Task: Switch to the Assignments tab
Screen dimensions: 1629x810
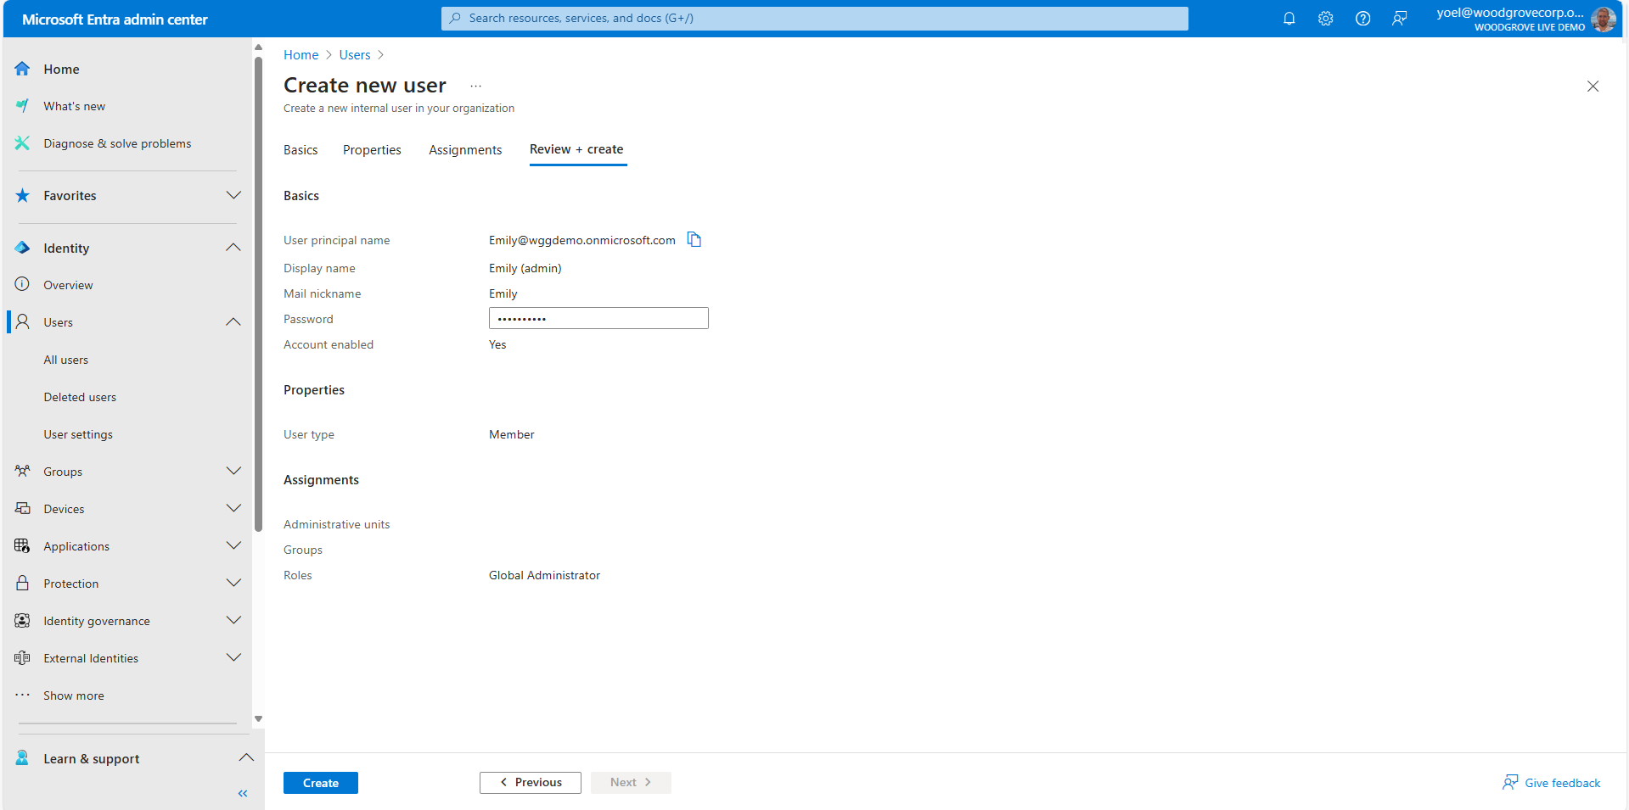Action: tap(465, 150)
